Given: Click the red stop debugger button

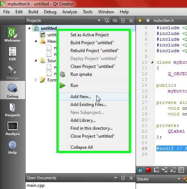Looking at the screenshot, I should click(x=148, y=170).
